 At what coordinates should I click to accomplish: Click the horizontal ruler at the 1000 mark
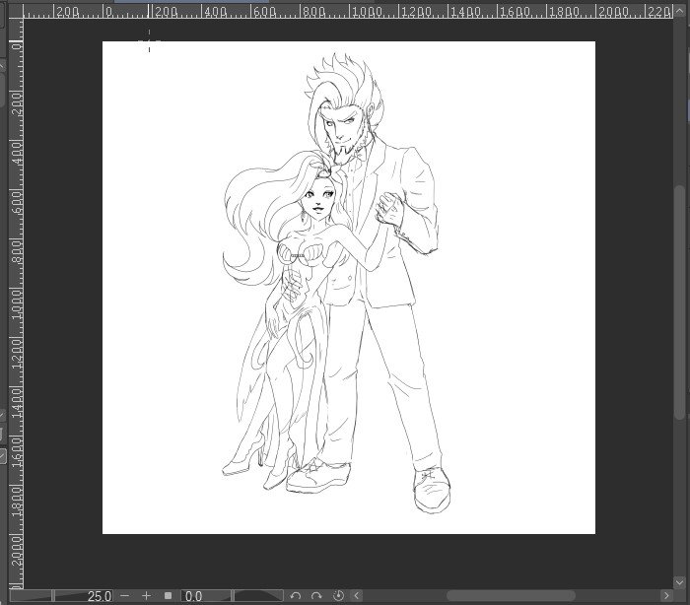[x=350, y=12]
